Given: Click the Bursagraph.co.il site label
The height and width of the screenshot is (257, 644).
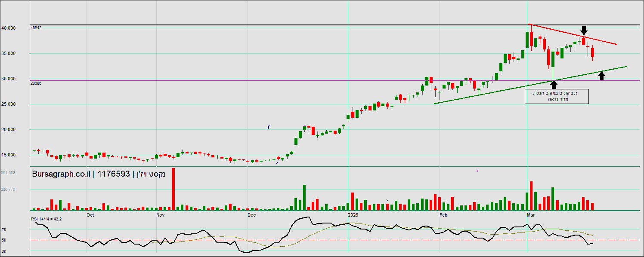Looking at the screenshot, I should coord(61,174).
